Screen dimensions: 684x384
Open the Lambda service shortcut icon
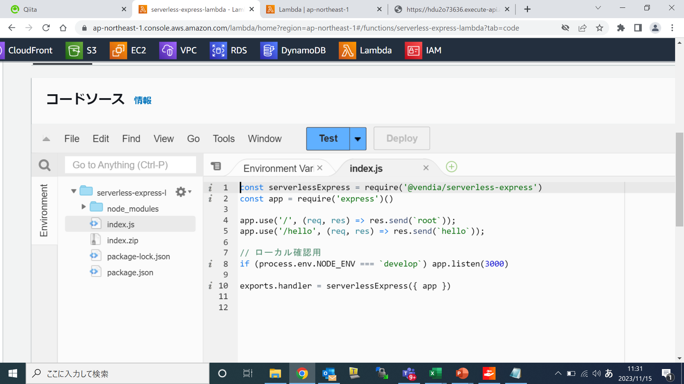click(347, 50)
